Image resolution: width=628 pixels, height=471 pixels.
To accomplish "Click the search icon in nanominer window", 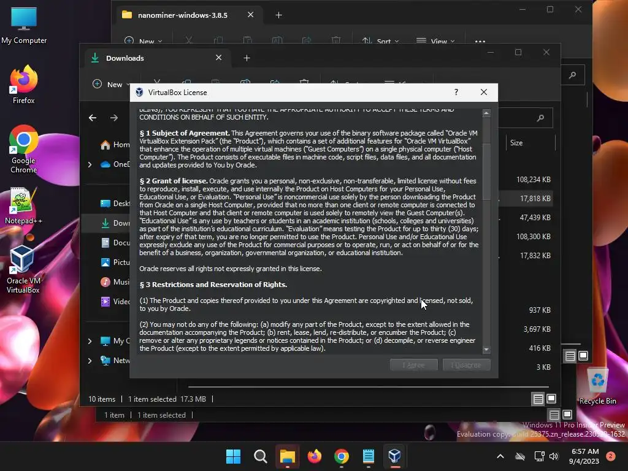I will (573, 75).
